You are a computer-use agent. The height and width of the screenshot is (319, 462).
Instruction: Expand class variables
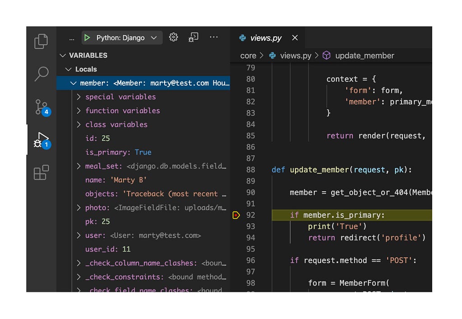tap(79, 124)
